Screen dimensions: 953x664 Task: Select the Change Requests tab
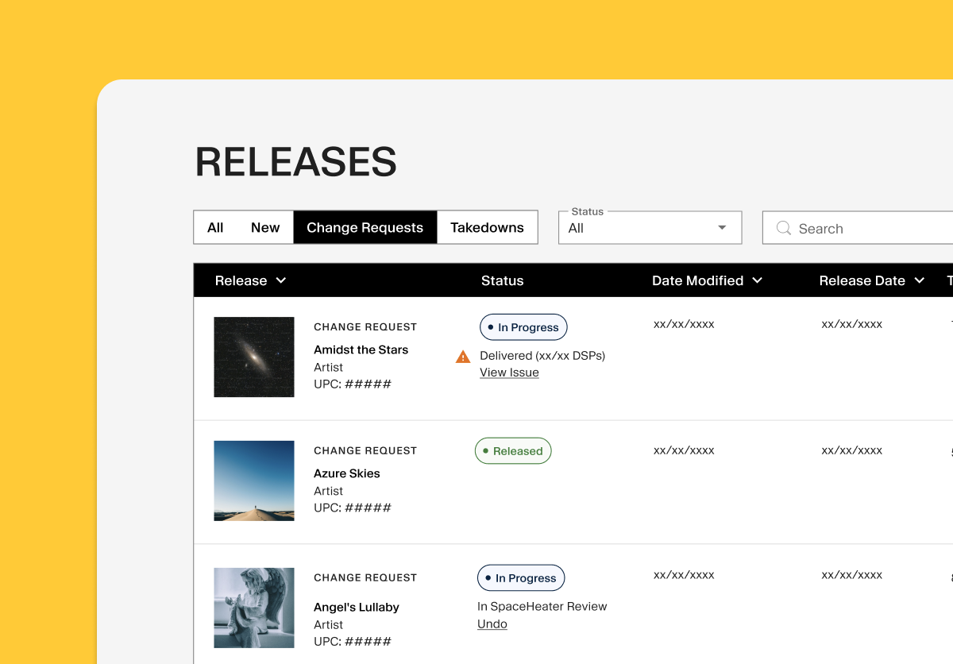(x=365, y=227)
